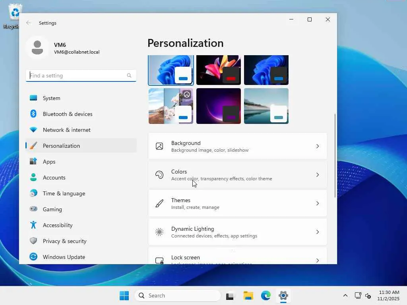Open Lock screen settings

(238, 256)
